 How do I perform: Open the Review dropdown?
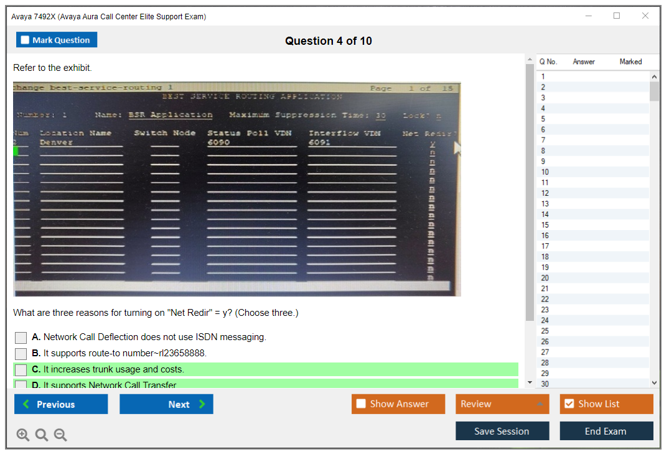coord(502,404)
